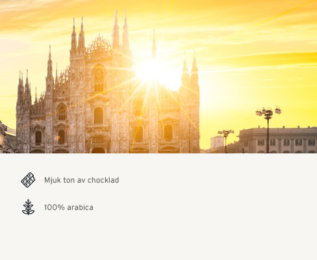Click the pair of tall spires left of the sun

[x=121, y=31]
